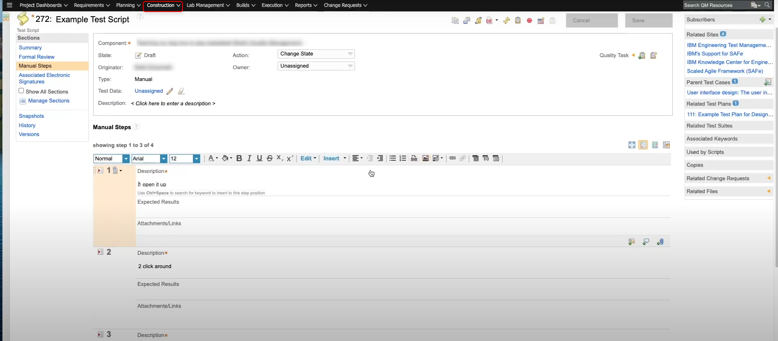Apply italic formatting in the editor toolbar
778x341 pixels.
click(x=249, y=158)
